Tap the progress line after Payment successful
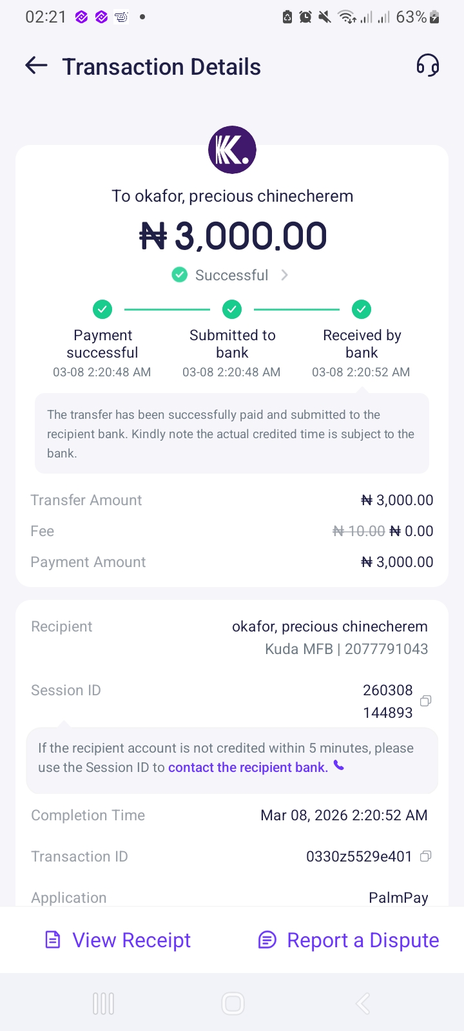 click(x=167, y=310)
